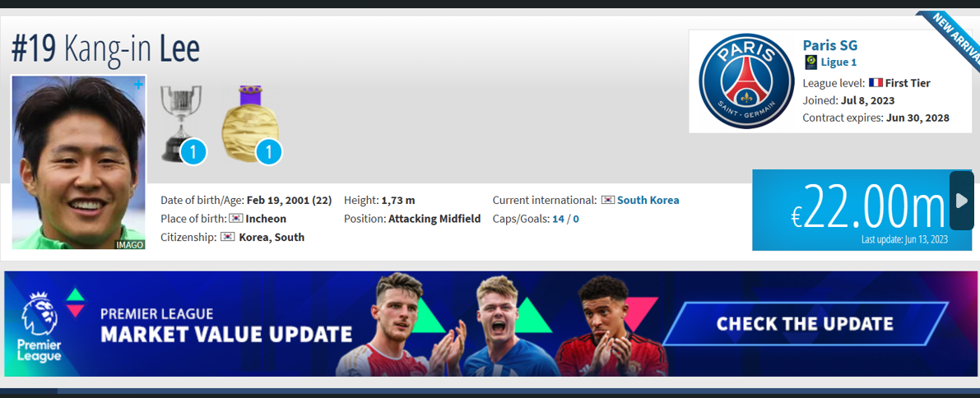Open the Ligue 1 competition link
This screenshot has height=398, width=980.
(838, 62)
